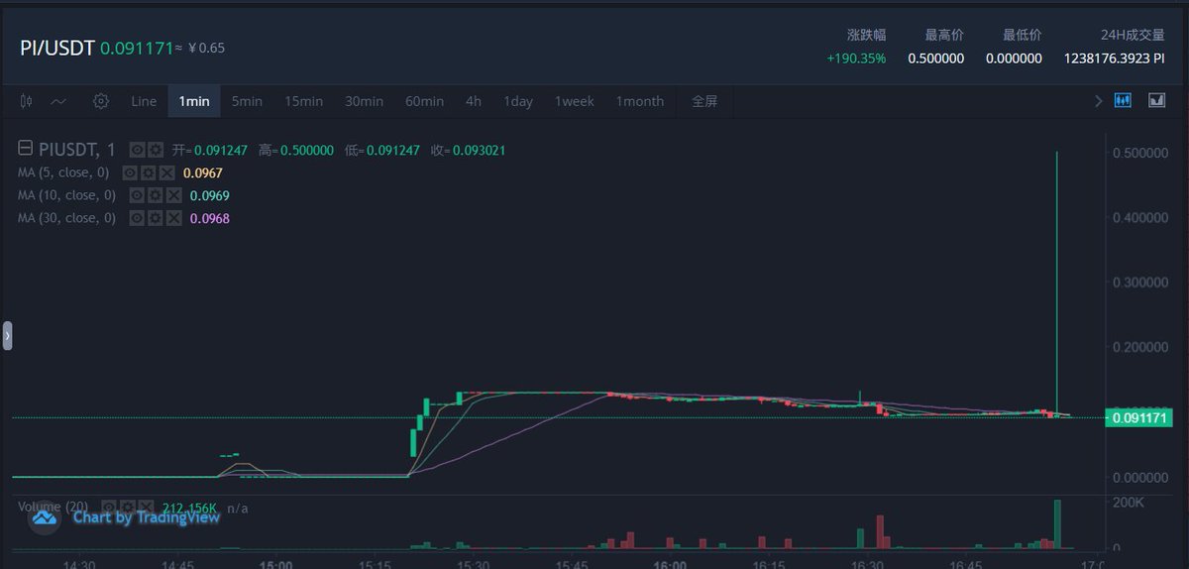
Task: Switch to 1month interval
Action: (639, 101)
